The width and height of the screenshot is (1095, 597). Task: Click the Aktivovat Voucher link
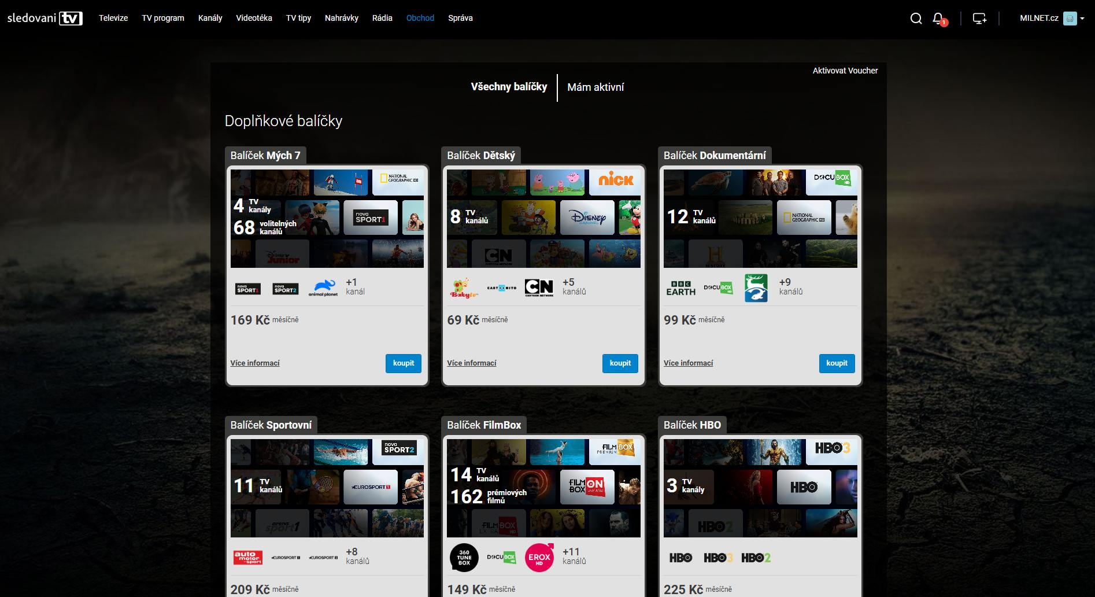845,71
